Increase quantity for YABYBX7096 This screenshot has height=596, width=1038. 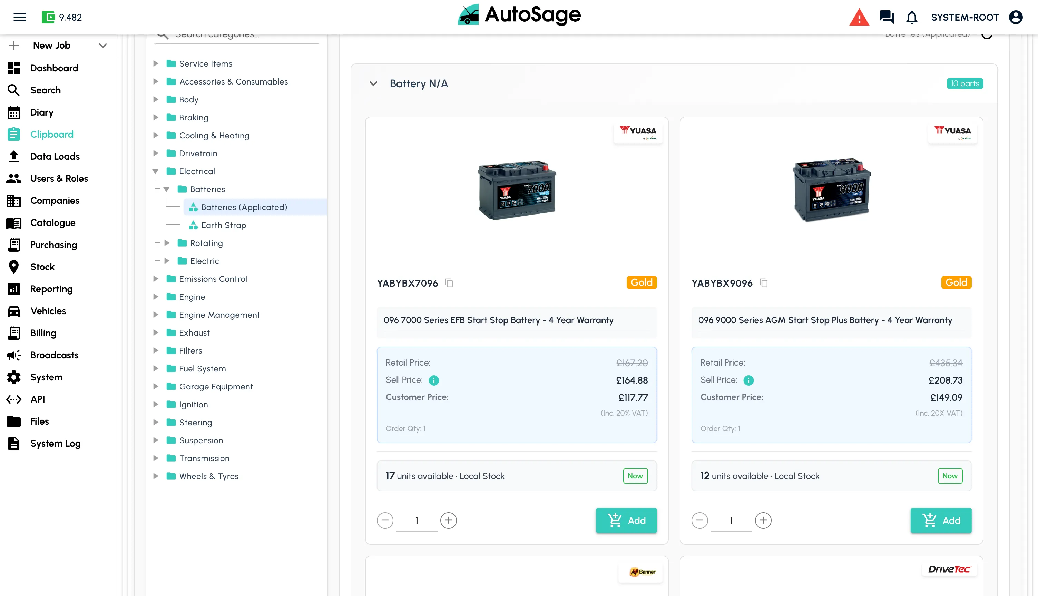(x=448, y=520)
